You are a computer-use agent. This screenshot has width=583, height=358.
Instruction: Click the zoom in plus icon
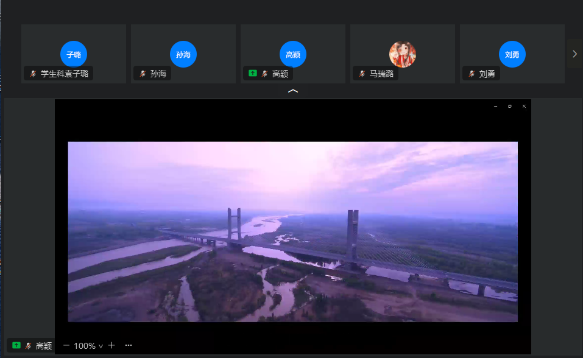click(x=111, y=345)
